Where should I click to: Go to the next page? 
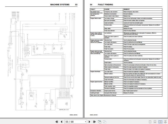tap(90, 122)
